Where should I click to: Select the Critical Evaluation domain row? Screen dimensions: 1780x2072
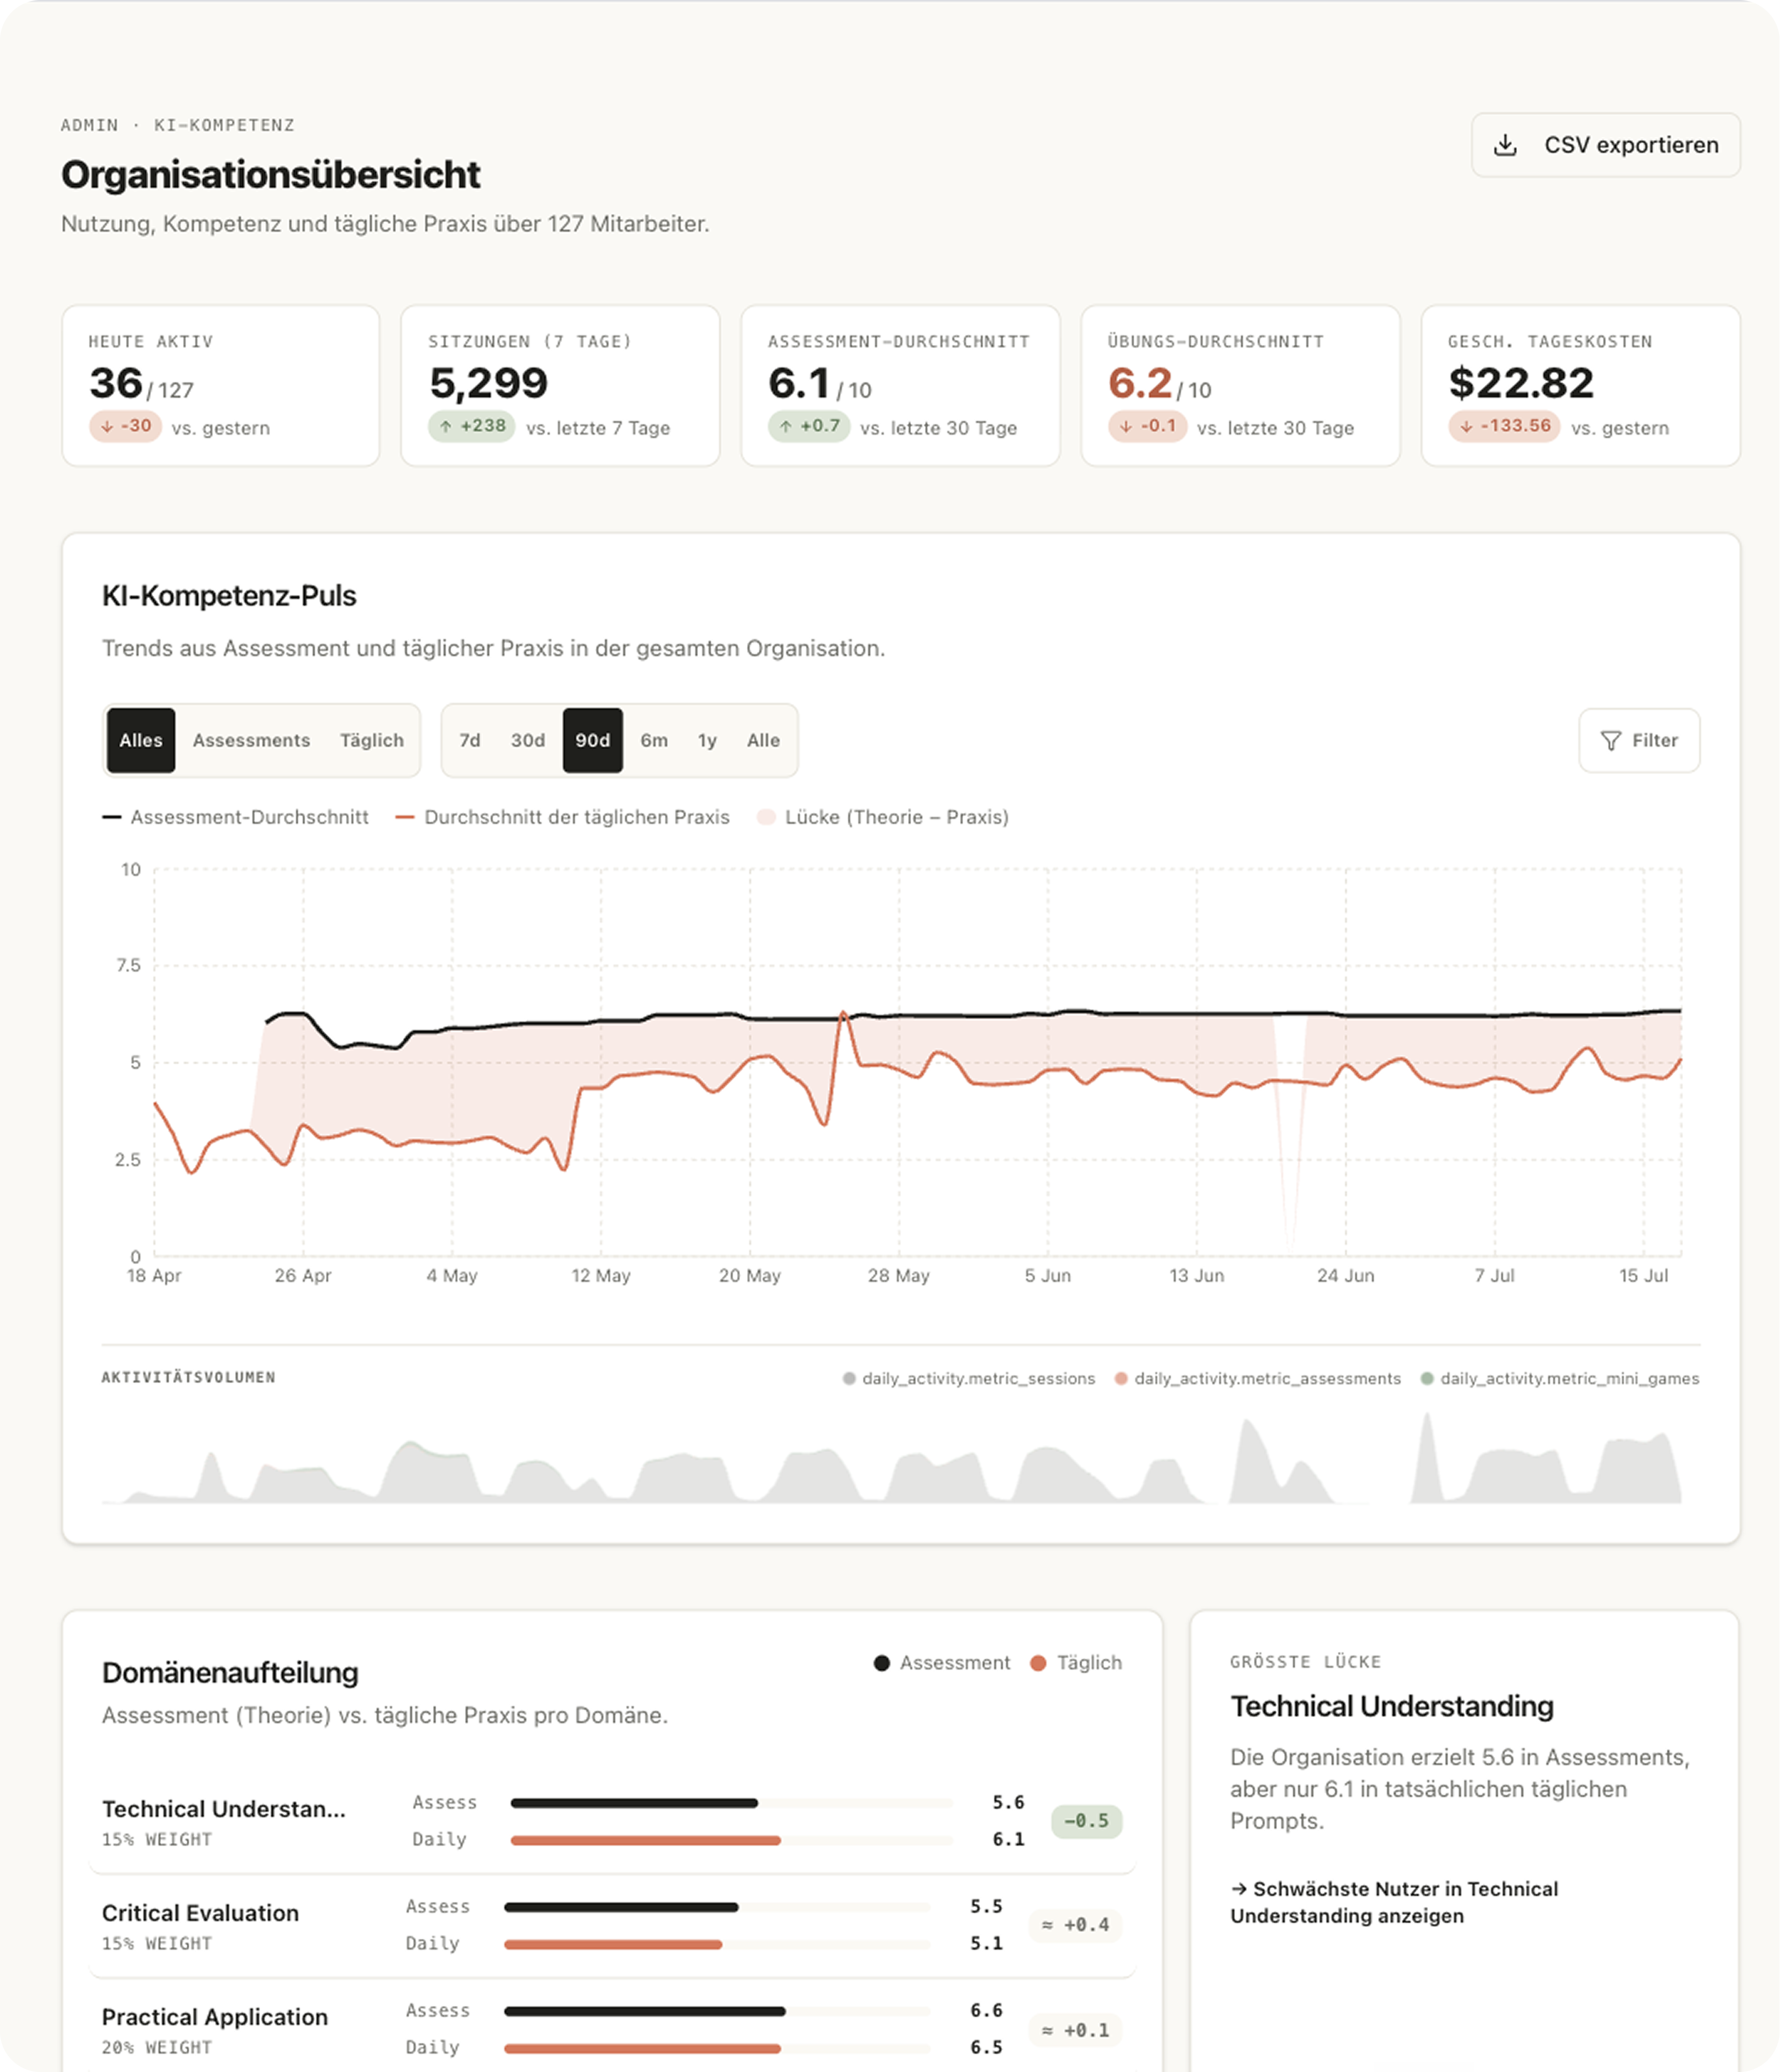coord(611,1925)
